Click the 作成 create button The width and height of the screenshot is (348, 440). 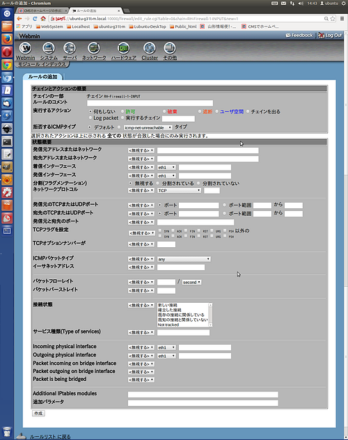pos(38,414)
